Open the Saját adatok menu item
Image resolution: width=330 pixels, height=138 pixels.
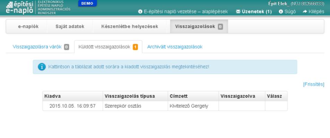(70, 27)
